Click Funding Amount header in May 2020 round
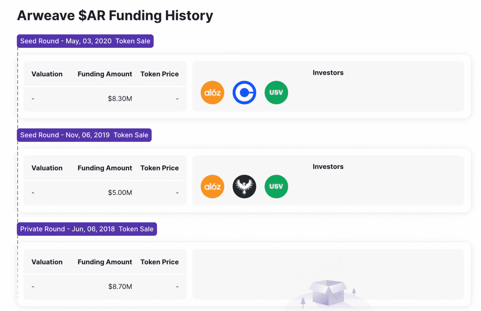481x311 pixels. (105, 74)
